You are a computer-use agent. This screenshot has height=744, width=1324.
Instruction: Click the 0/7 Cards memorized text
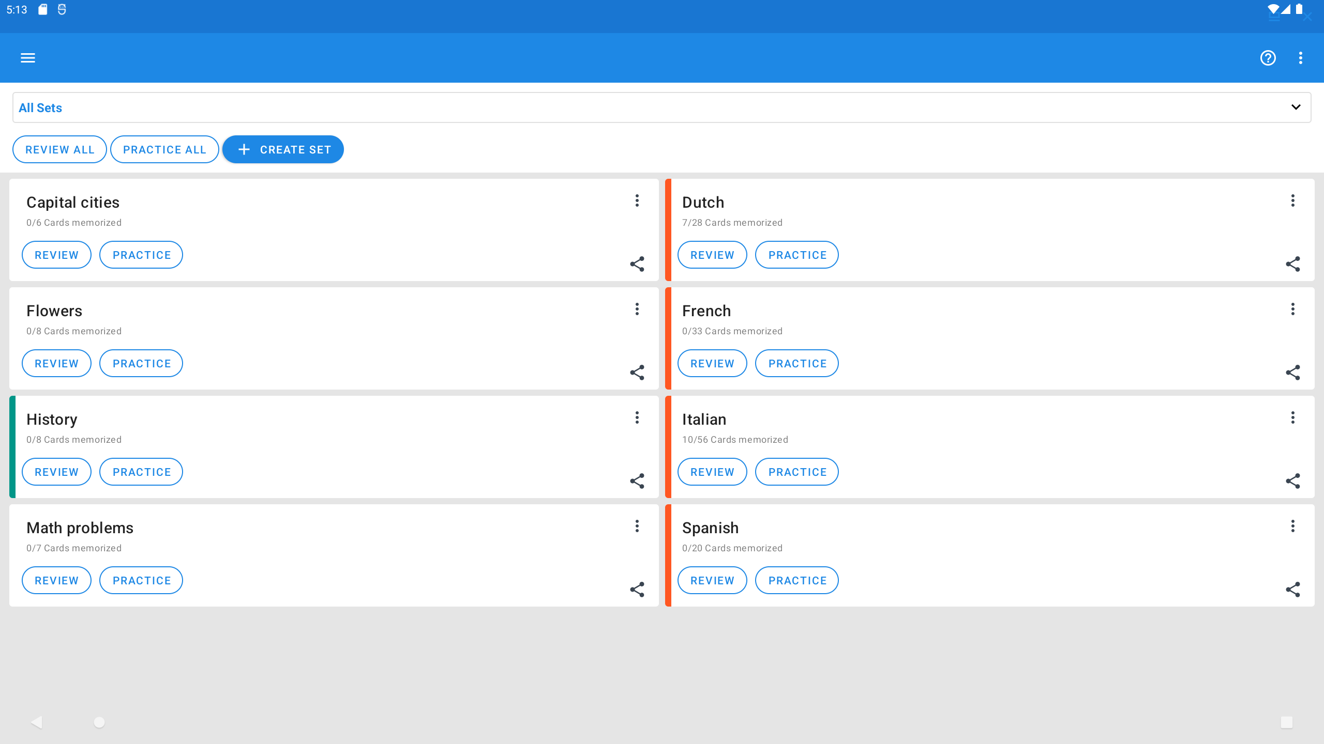click(74, 548)
